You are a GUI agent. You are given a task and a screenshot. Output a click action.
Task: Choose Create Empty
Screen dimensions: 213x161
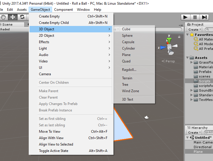coord(71,16)
